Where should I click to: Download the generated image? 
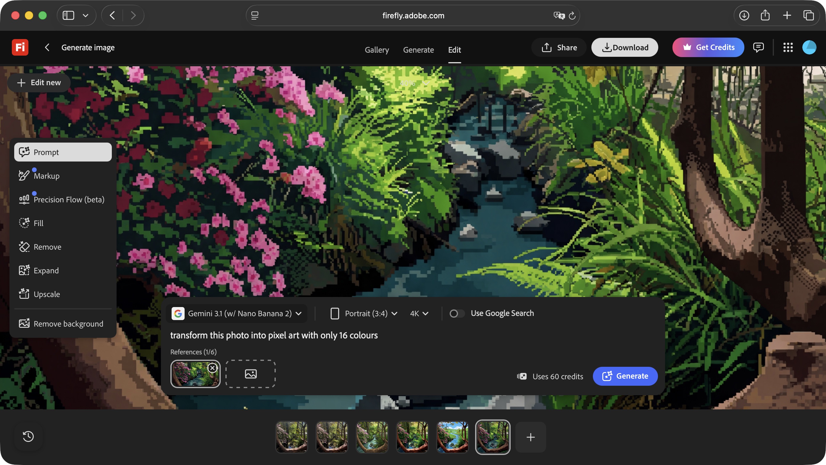pos(625,47)
